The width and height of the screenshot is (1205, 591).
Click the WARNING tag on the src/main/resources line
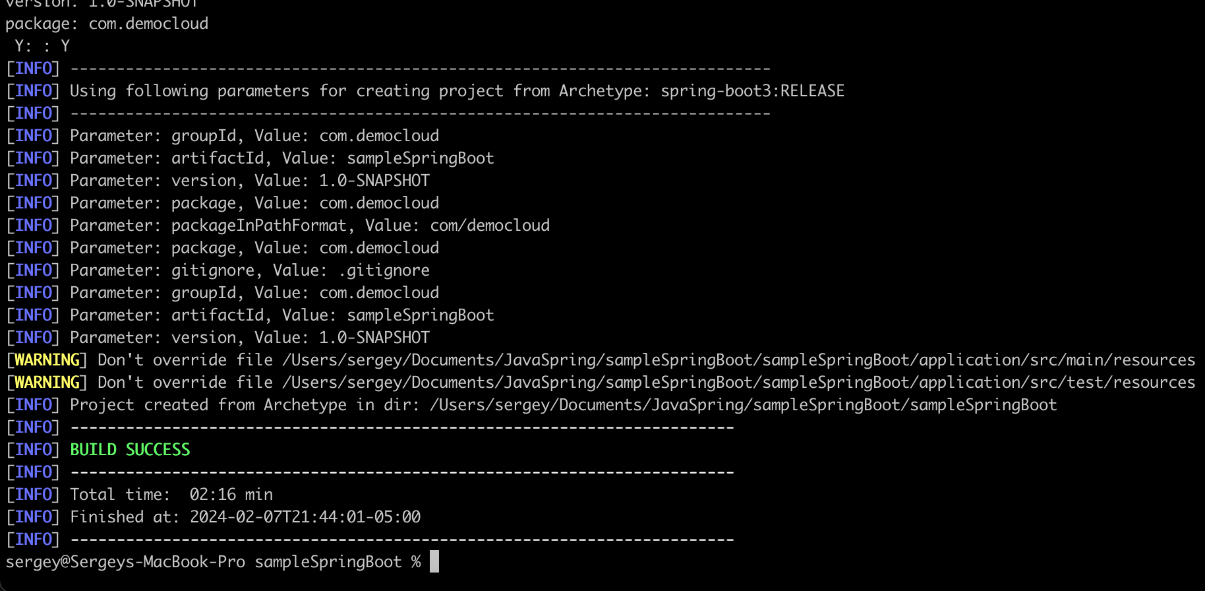[x=47, y=360]
